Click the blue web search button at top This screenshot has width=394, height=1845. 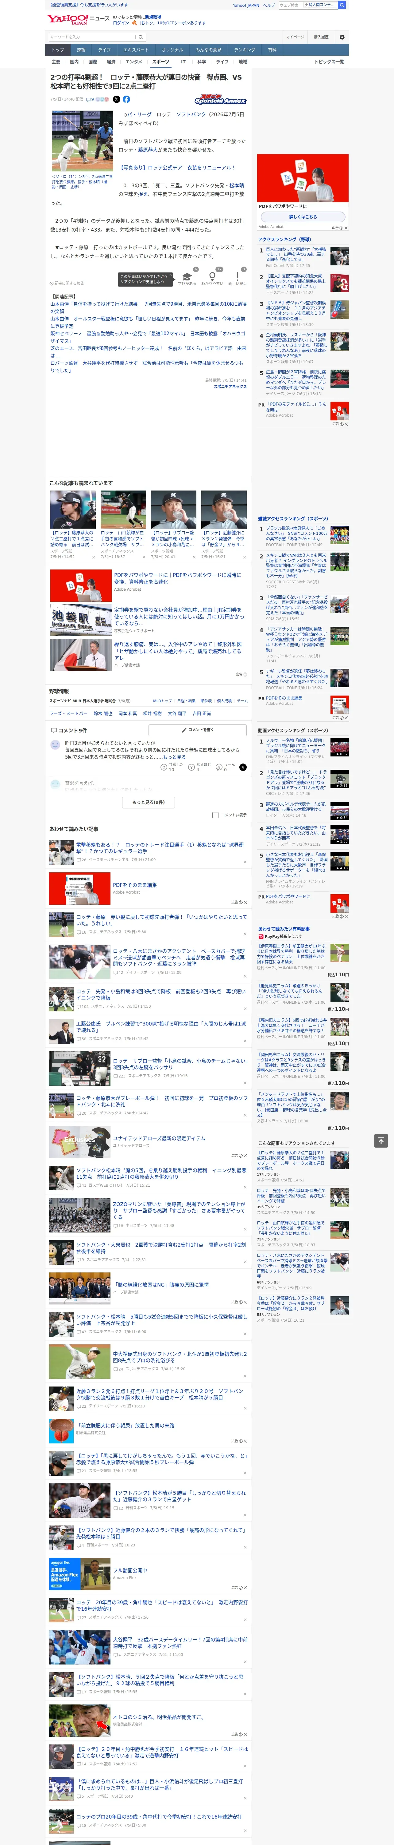click(342, 5)
